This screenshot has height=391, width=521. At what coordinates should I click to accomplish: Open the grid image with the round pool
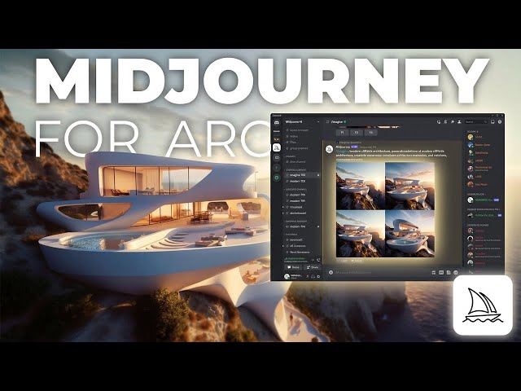pyautogui.click(x=409, y=234)
